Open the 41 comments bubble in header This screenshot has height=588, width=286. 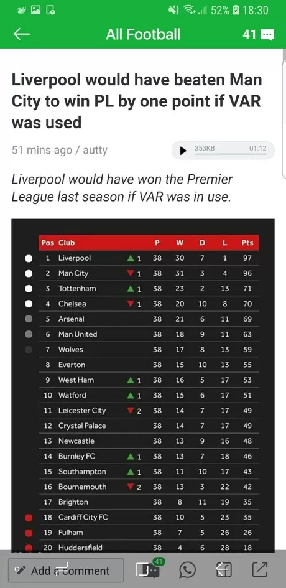click(259, 34)
